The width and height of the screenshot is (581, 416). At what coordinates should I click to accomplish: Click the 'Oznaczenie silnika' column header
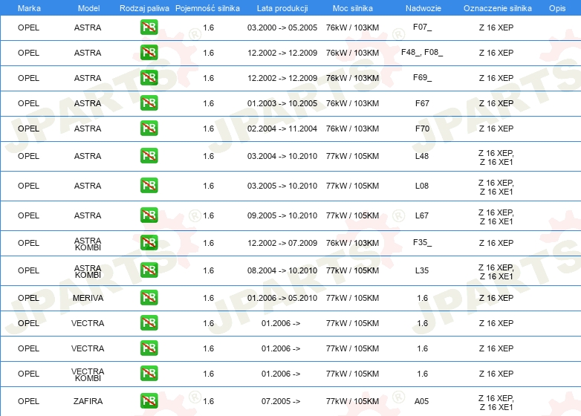tap(498, 8)
